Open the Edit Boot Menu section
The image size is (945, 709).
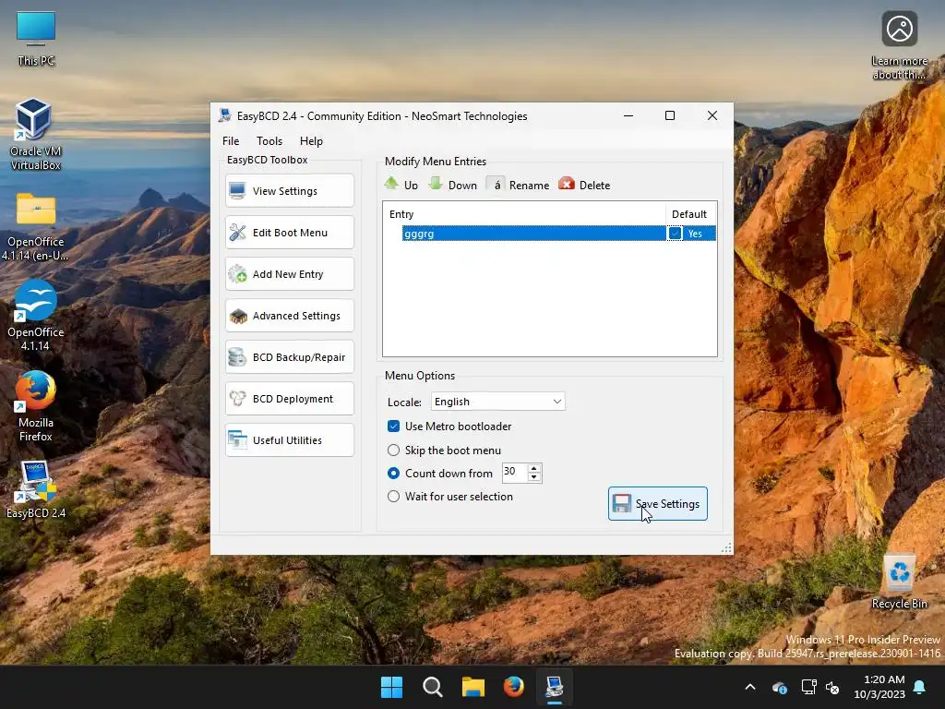point(289,232)
